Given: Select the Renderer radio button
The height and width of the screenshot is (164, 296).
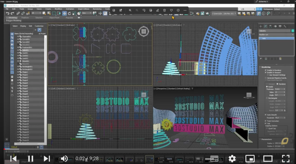Looking at the screenshot, I should [x=277, y=84].
